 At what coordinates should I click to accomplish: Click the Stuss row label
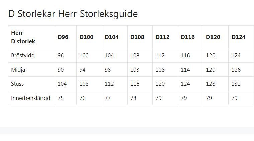point(17,84)
